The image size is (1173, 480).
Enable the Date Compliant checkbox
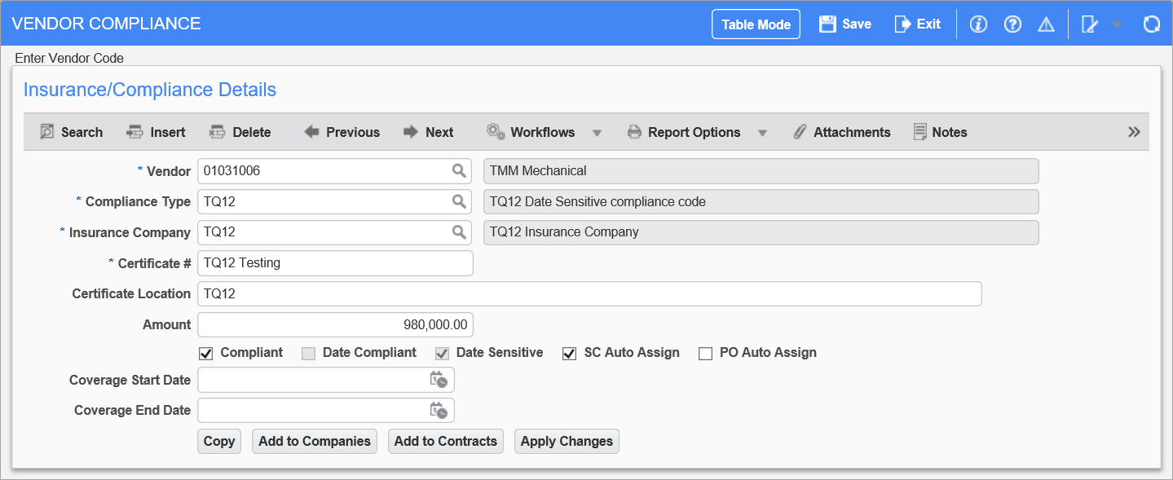point(308,352)
